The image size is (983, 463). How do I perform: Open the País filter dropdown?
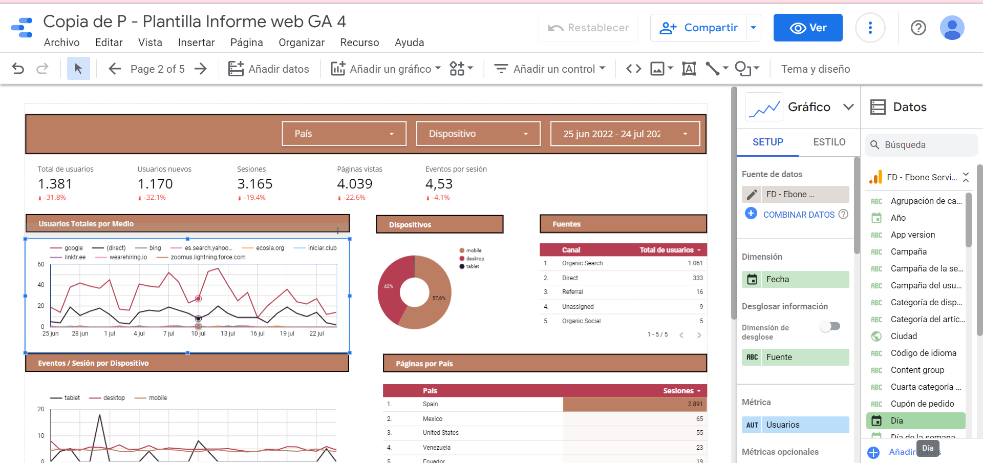coord(344,134)
